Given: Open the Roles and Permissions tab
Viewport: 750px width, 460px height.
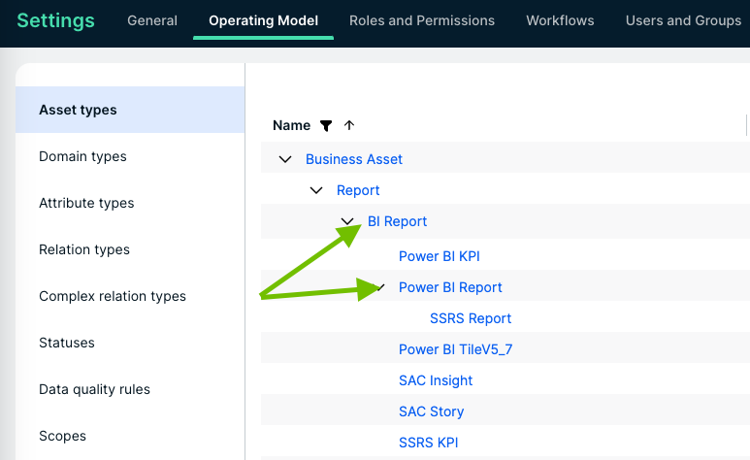Looking at the screenshot, I should click(x=421, y=20).
